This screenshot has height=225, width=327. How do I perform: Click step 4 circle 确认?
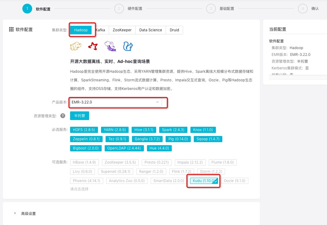[x=303, y=9]
